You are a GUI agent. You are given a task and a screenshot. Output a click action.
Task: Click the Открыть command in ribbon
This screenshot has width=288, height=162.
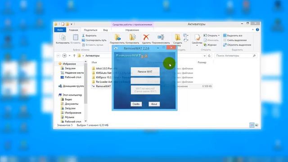point(211,36)
